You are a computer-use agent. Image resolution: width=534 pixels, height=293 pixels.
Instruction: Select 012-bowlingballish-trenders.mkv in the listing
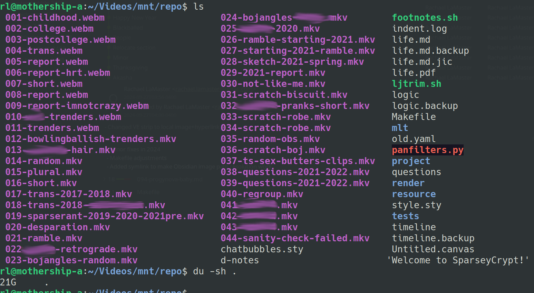coord(91,139)
